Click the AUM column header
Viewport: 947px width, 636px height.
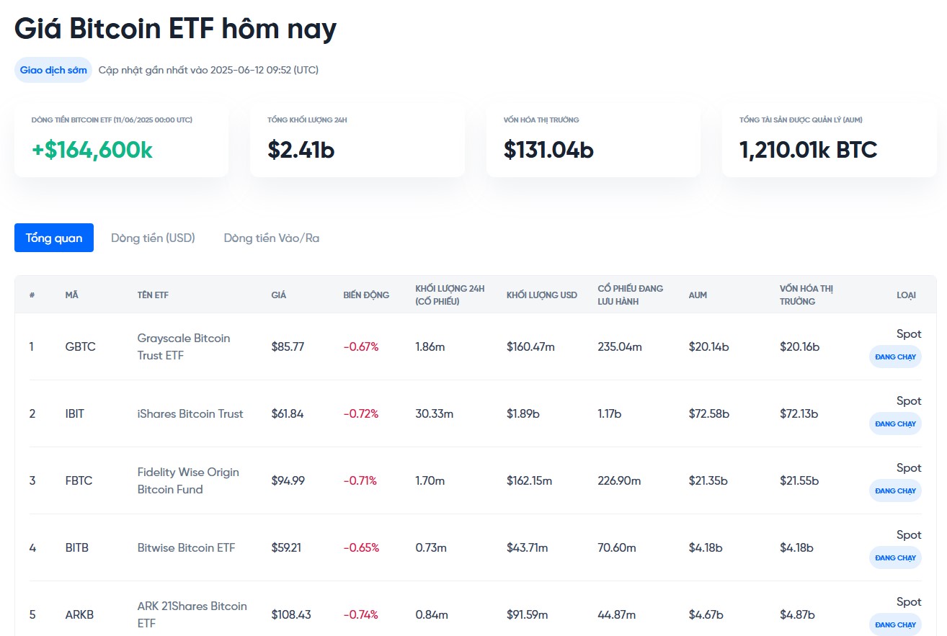pyautogui.click(x=697, y=295)
